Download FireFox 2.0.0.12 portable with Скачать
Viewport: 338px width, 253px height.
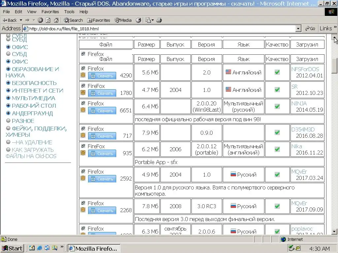102,154
